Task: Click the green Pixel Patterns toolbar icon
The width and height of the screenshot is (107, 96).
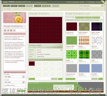Action: pos(11,30)
